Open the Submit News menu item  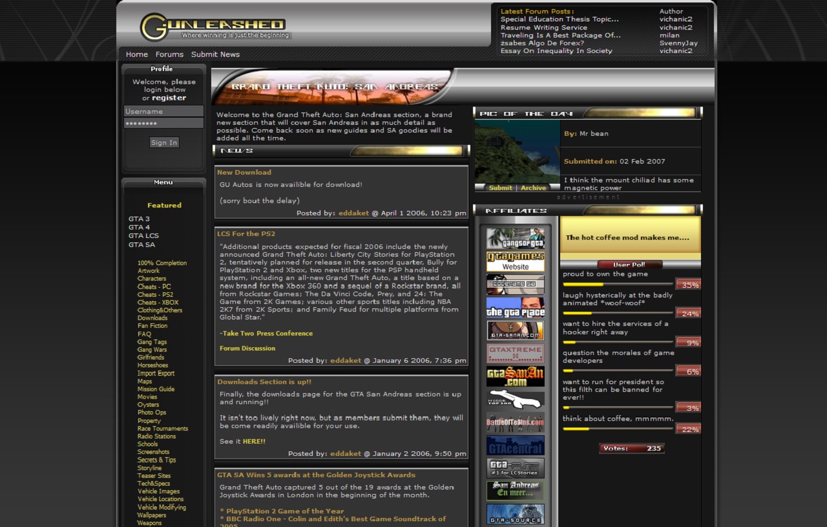[215, 54]
